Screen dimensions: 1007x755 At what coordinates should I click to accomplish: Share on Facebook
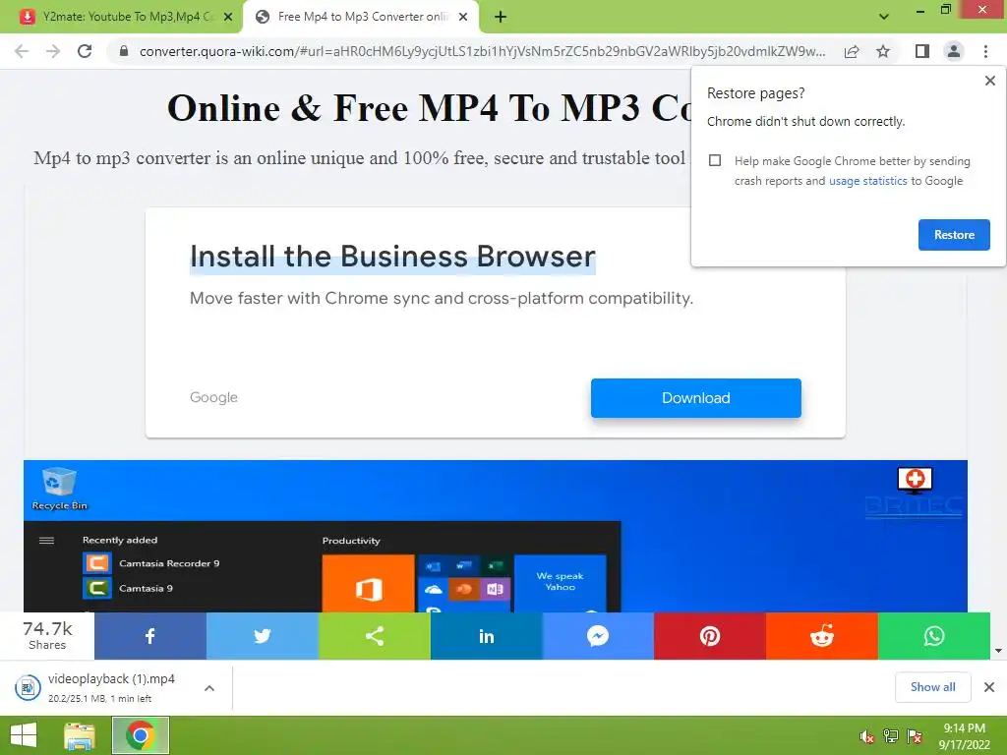[x=150, y=636]
